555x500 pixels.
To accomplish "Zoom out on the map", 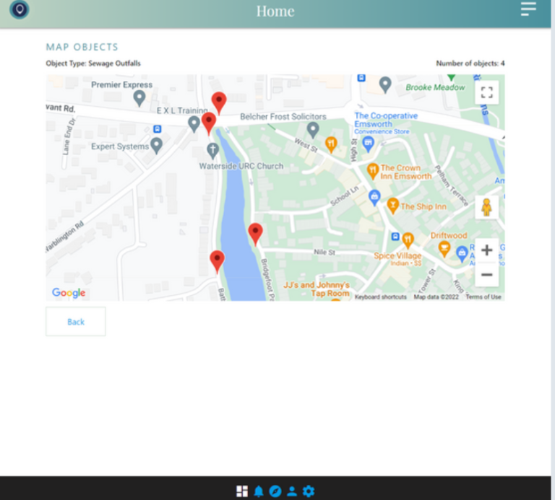I will pyautogui.click(x=486, y=275).
